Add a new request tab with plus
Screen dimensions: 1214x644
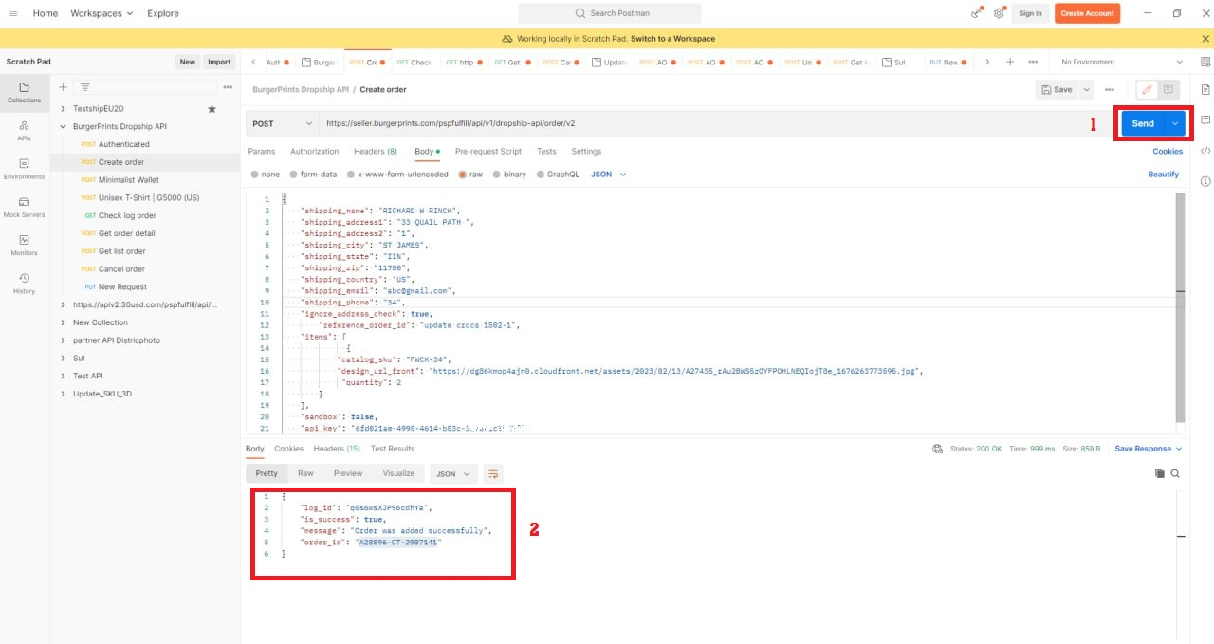(x=1010, y=62)
